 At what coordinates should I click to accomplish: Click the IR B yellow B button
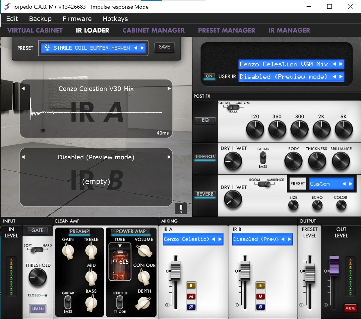[261, 286]
